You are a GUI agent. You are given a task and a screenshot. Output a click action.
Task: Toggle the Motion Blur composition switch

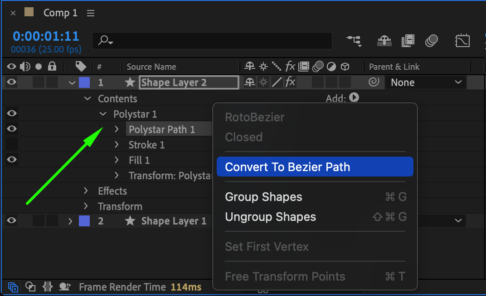[431, 41]
